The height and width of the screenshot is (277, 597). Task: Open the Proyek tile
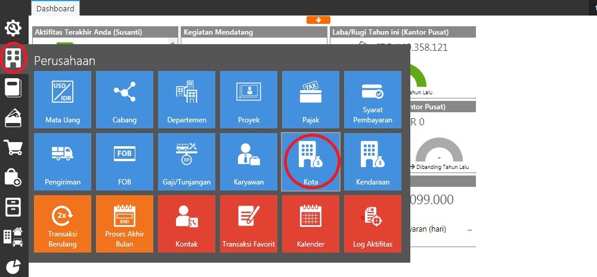tap(249, 100)
